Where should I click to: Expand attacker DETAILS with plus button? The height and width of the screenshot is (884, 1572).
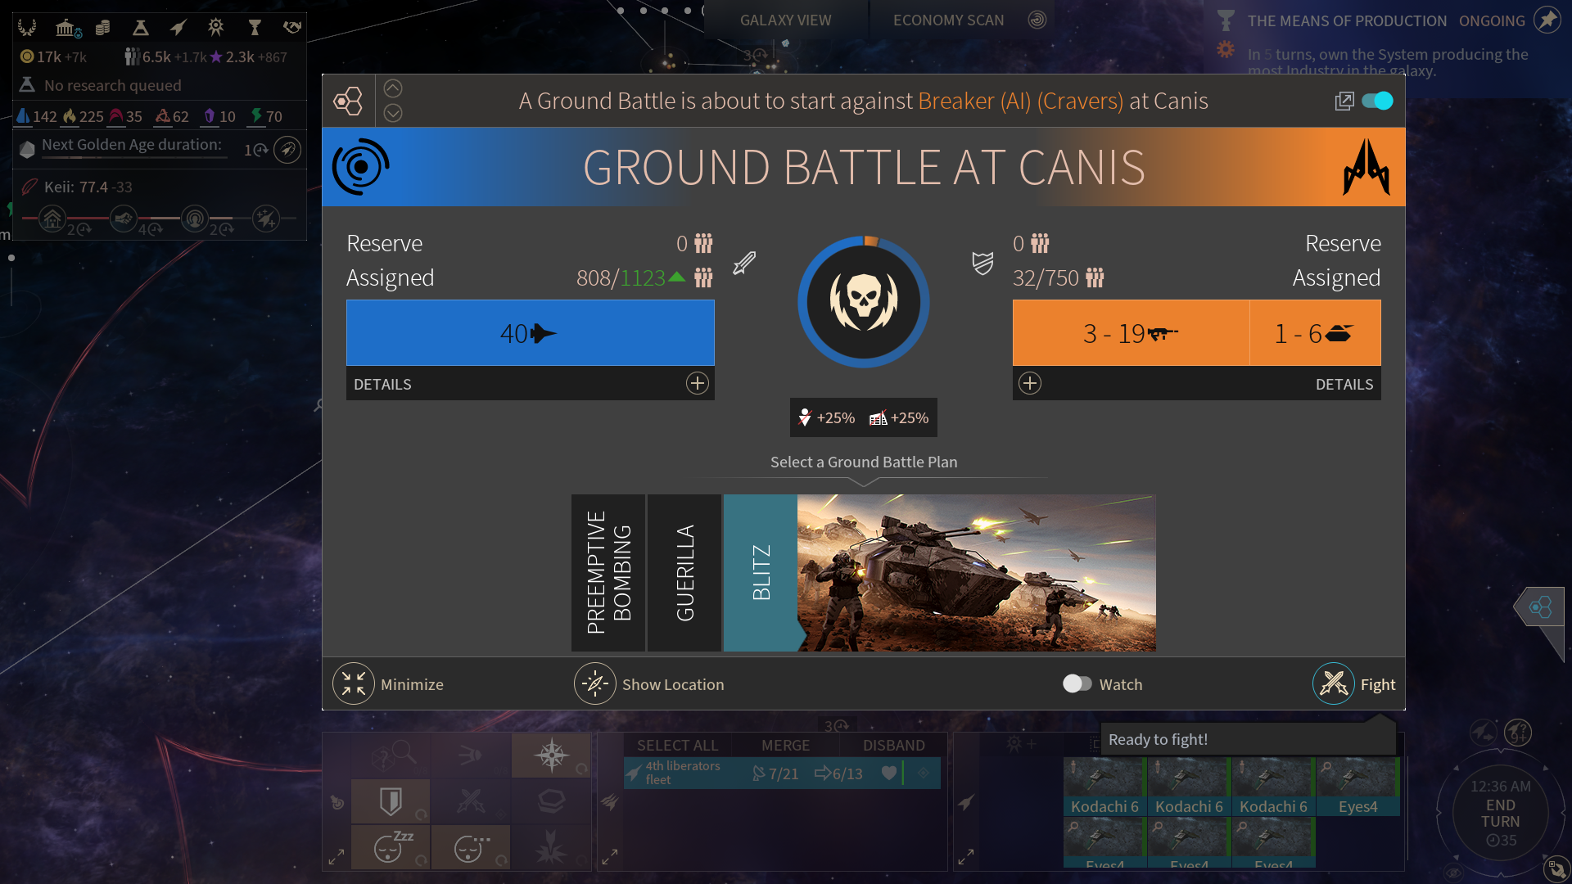[697, 383]
